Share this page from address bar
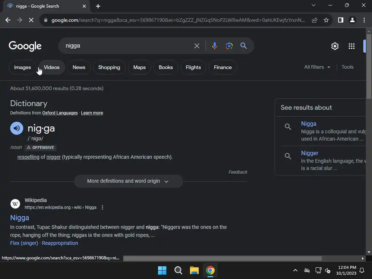The height and width of the screenshot is (279, 372). coord(315,20)
